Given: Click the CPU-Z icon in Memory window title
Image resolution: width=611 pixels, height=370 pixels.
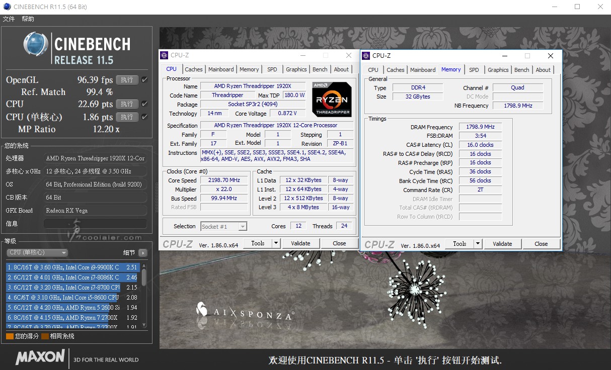Looking at the screenshot, I should (x=366, y=56).
